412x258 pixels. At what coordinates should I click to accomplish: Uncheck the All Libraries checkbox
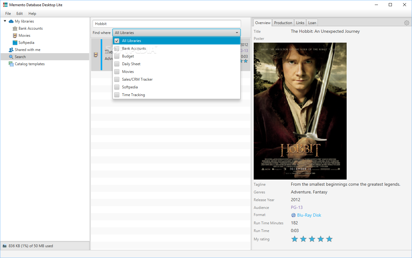117,41
